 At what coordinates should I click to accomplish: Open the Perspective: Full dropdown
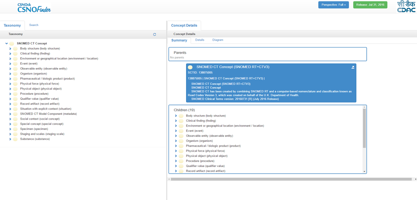click(x=333, y=5)
